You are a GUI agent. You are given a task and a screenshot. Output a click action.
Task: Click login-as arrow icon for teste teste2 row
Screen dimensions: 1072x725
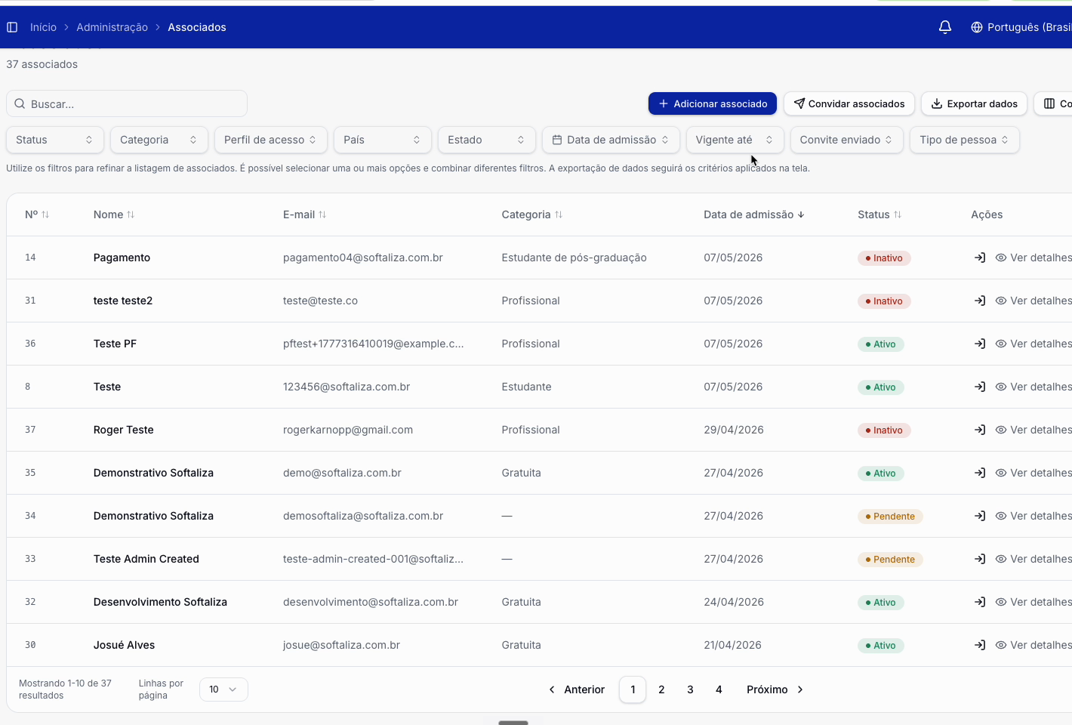pyautogui.click(x=980, y=301)
